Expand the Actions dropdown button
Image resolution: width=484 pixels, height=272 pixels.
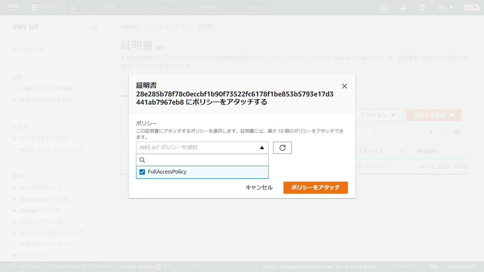pyautogui.click(x=377, y=115)
